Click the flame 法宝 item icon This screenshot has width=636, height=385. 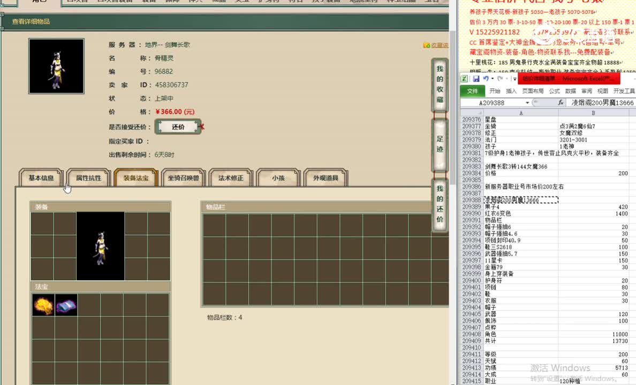(43, 305)
